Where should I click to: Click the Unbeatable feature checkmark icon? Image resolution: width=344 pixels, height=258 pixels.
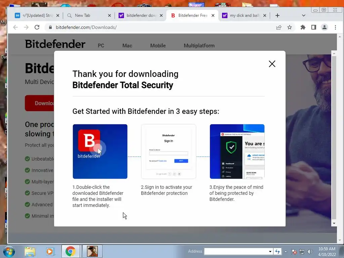28,159
